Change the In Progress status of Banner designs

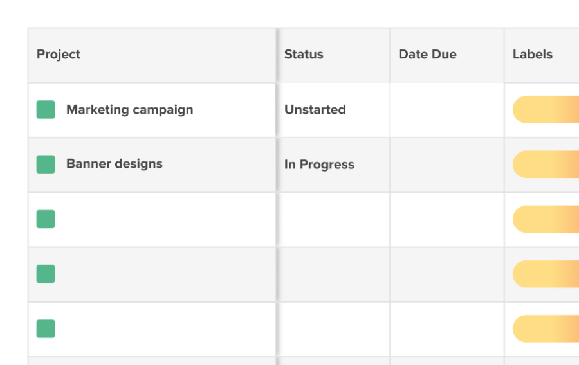pyautogui.click(x=319, y=165)
